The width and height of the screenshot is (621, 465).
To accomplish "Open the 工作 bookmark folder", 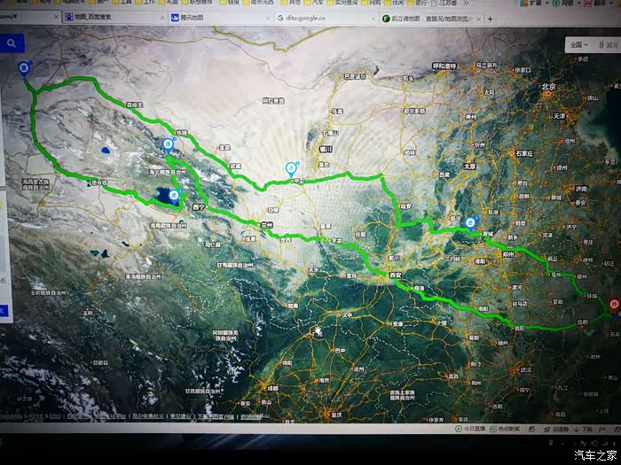I will point(145,2).
